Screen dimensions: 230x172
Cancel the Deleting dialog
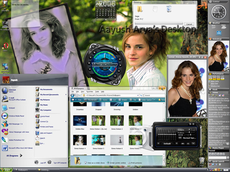pos(189,24)
